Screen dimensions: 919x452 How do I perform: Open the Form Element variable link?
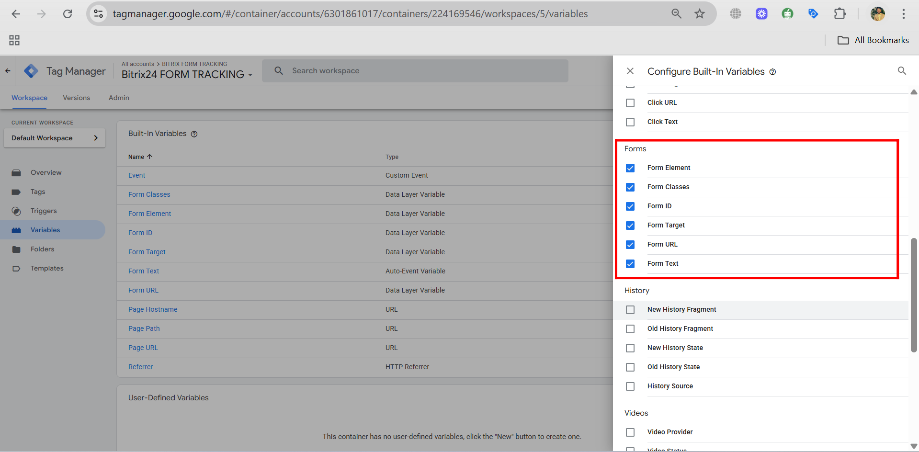point(149,214)
